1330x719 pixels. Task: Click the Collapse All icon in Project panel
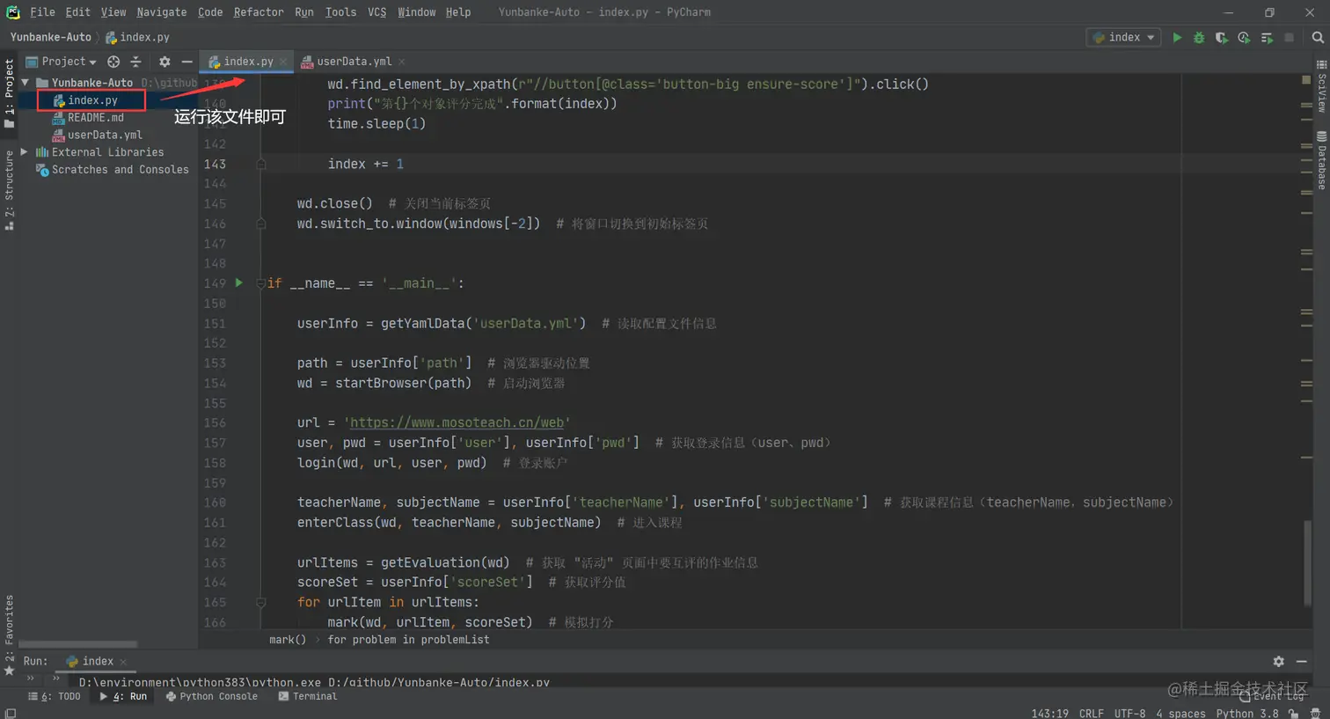point(135,62)
